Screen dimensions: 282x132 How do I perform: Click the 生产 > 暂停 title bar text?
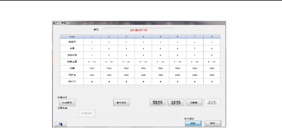tap(59, 23)
